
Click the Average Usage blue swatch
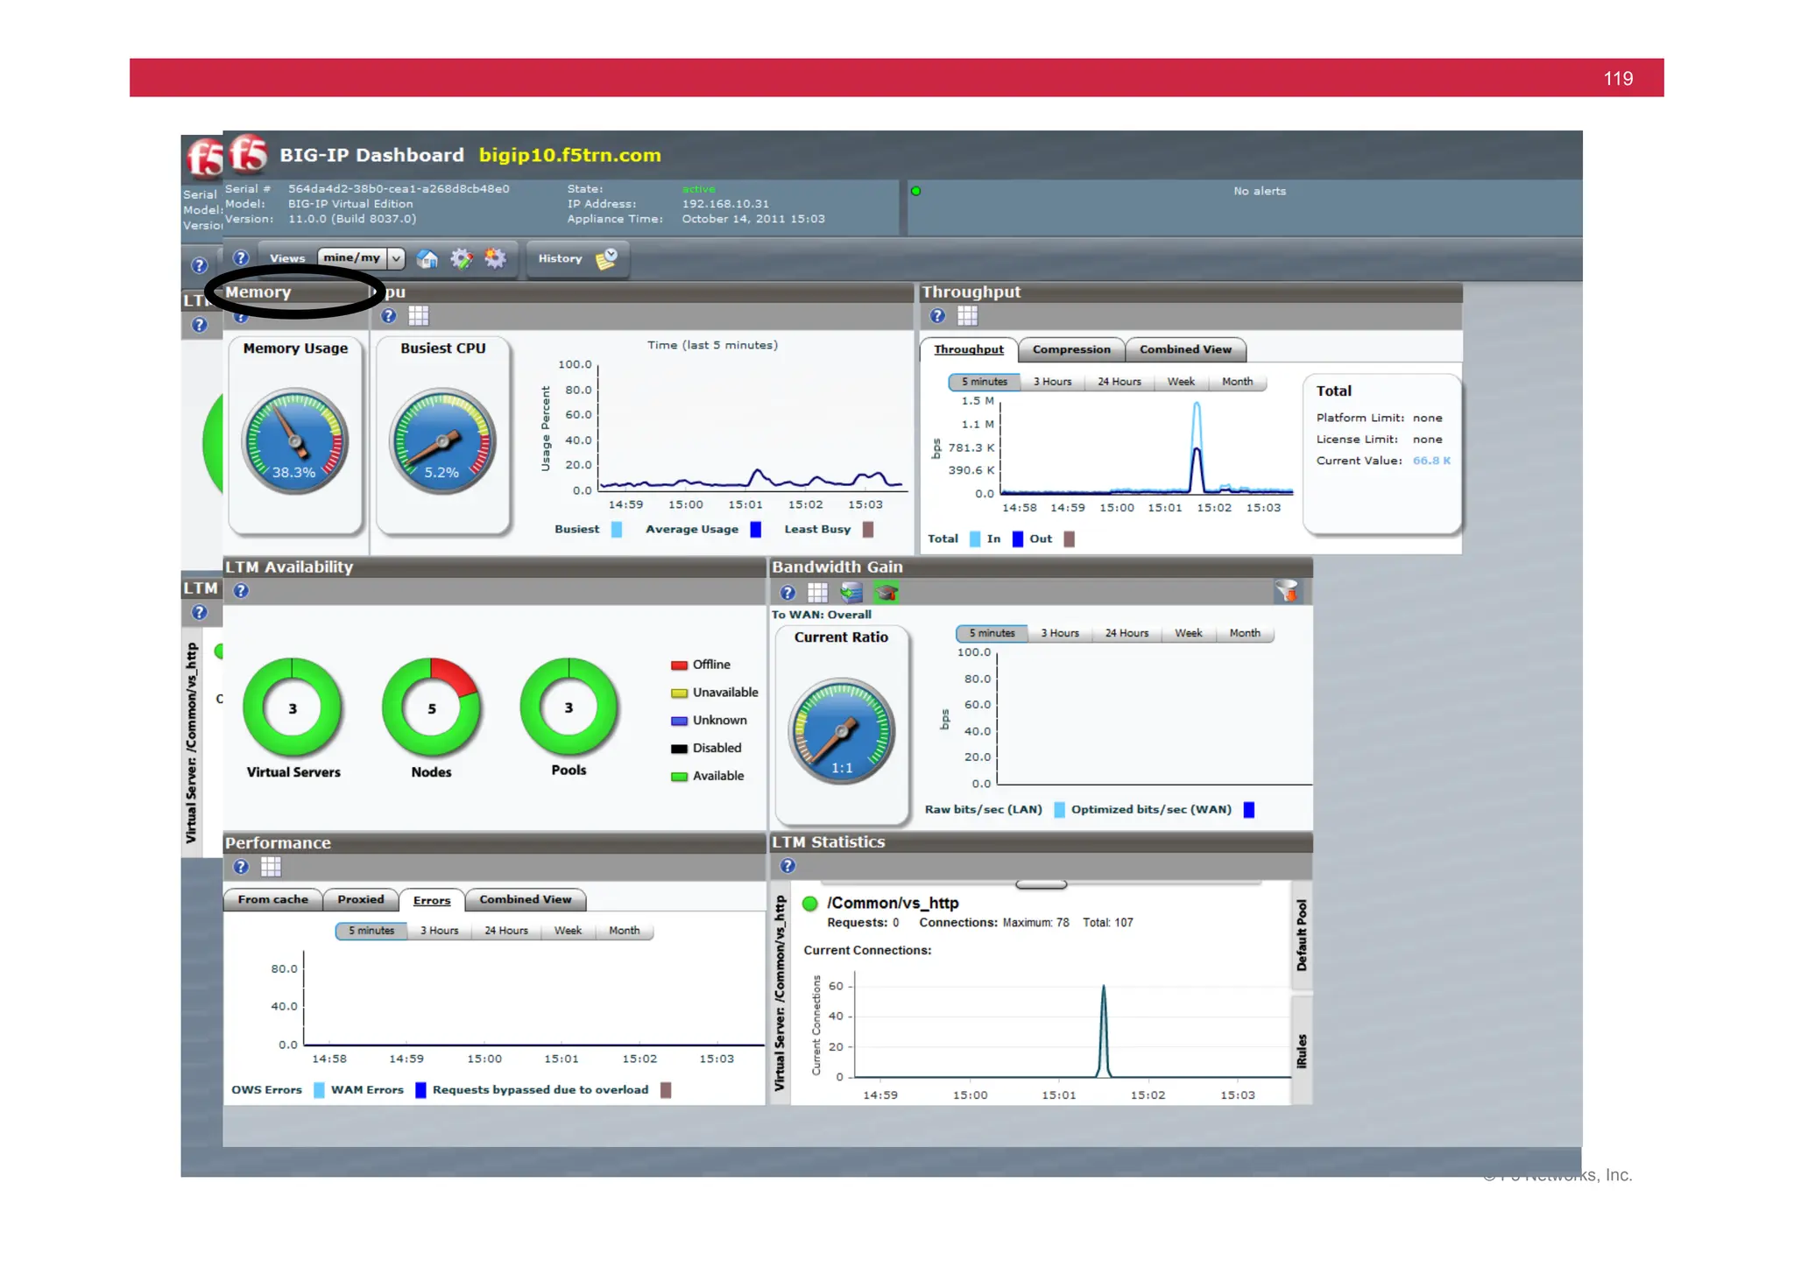coord(756,530)
